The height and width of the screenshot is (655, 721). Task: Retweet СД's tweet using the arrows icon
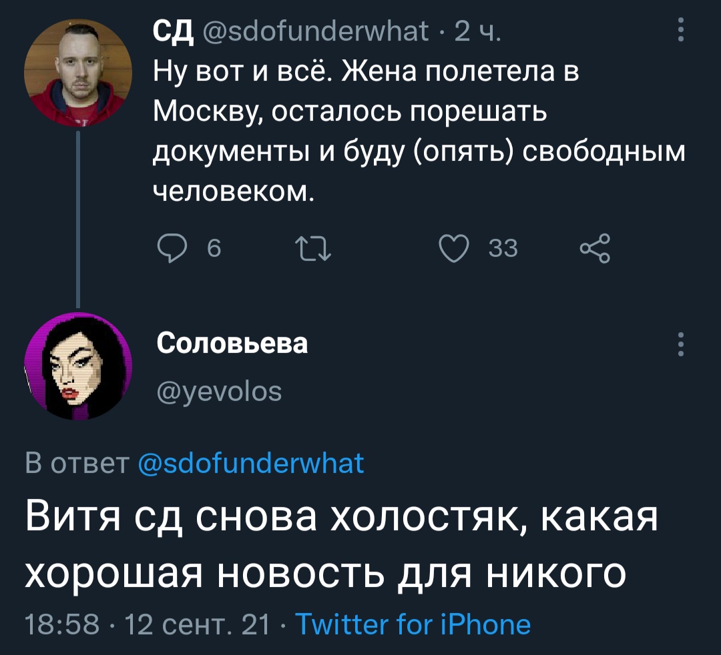pyautogui.click(x=312, y=248)
